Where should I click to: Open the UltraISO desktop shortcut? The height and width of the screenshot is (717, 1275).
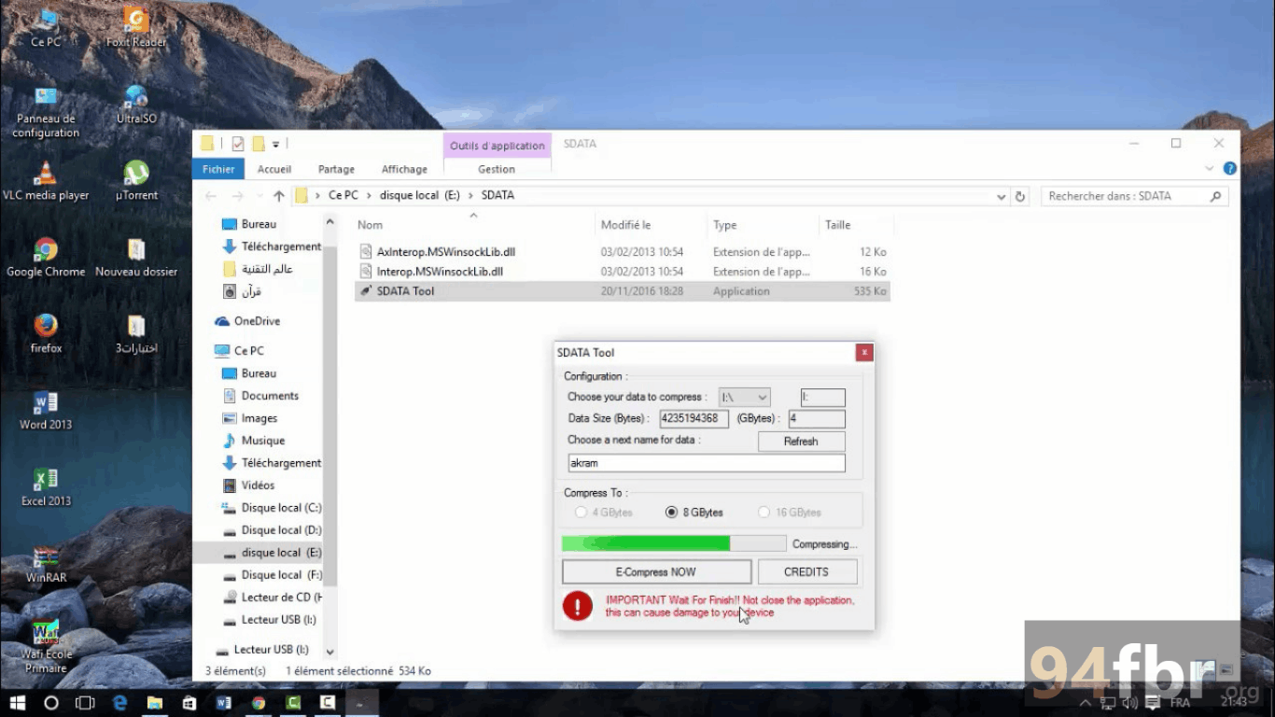pyautogui.click(x=136, y=105)
